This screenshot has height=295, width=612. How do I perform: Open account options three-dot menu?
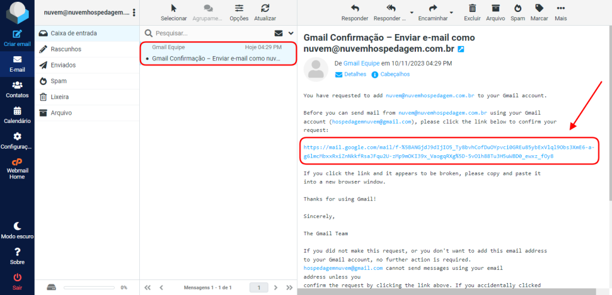click(x=134, y=13)
